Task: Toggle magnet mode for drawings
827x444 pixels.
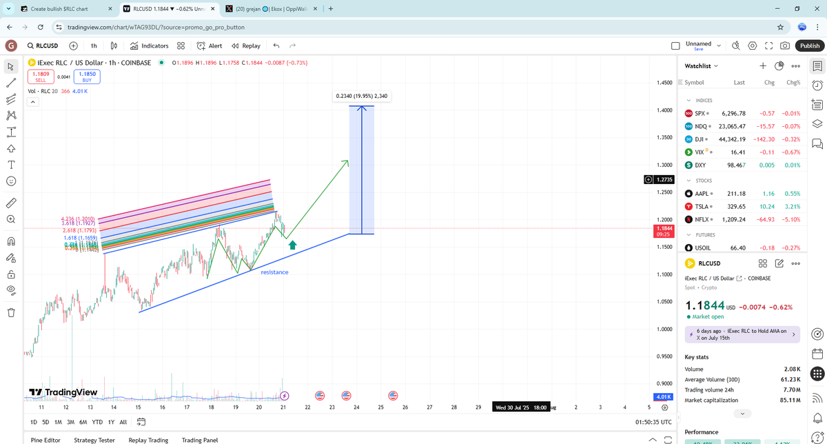Action: [x=11, y=241]
